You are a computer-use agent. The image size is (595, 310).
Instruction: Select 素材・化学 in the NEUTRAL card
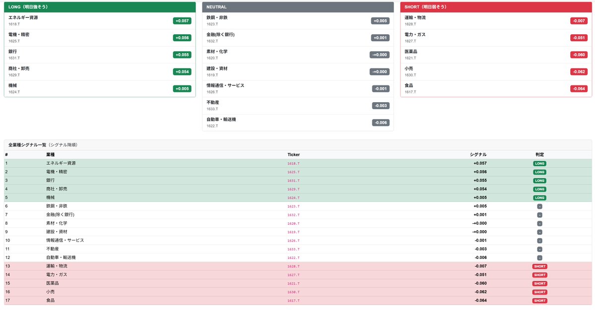(217, 52)
